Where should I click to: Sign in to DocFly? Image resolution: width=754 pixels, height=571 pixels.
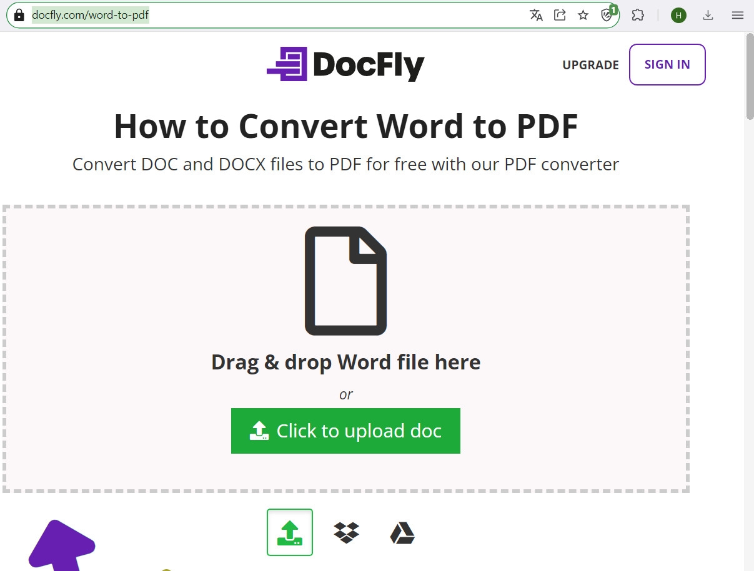click(667, 64)
